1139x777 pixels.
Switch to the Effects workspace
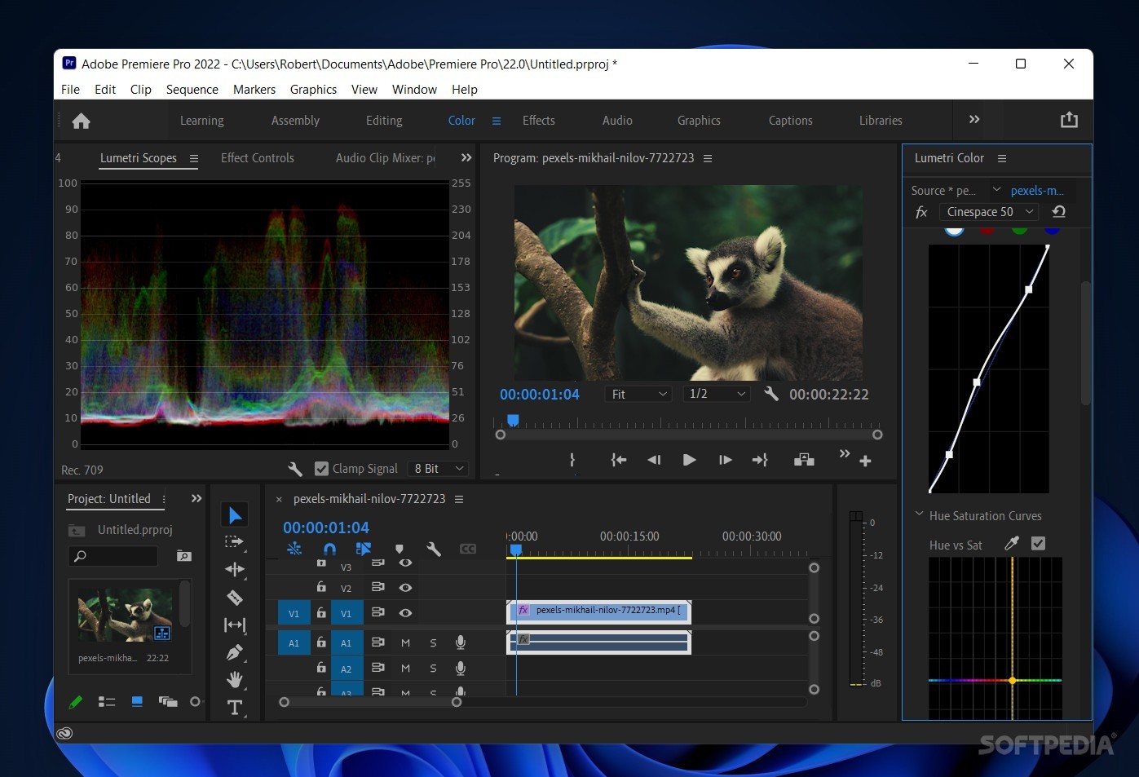pyautogui.click(x=539, y=121)
